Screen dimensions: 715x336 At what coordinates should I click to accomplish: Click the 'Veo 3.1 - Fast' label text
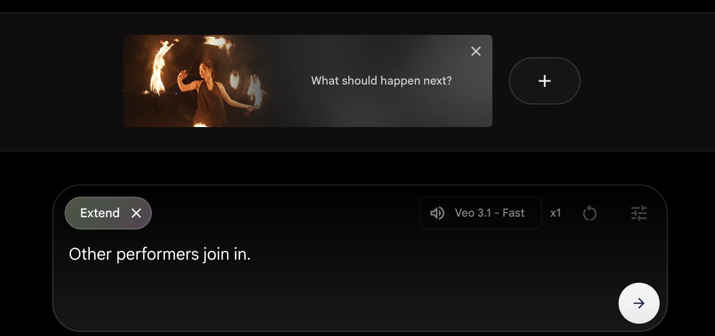489,213
